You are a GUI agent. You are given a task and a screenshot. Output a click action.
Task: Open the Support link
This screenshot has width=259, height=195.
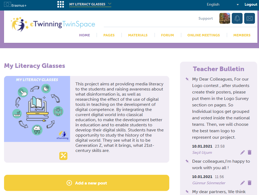pyautogui.click(x=205, y=18)
